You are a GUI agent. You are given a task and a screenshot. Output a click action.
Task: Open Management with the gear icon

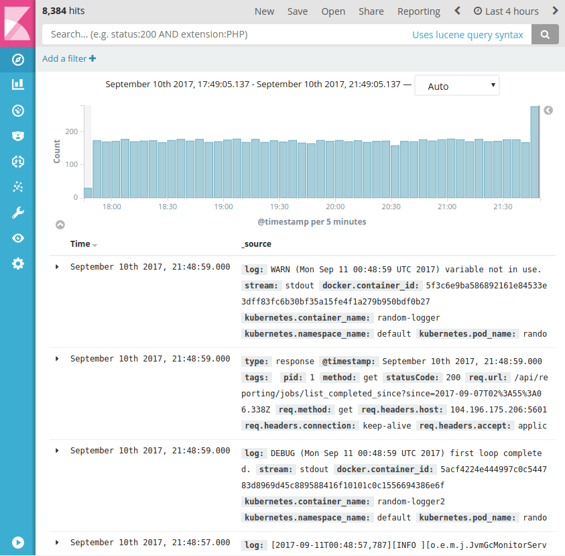18,264
